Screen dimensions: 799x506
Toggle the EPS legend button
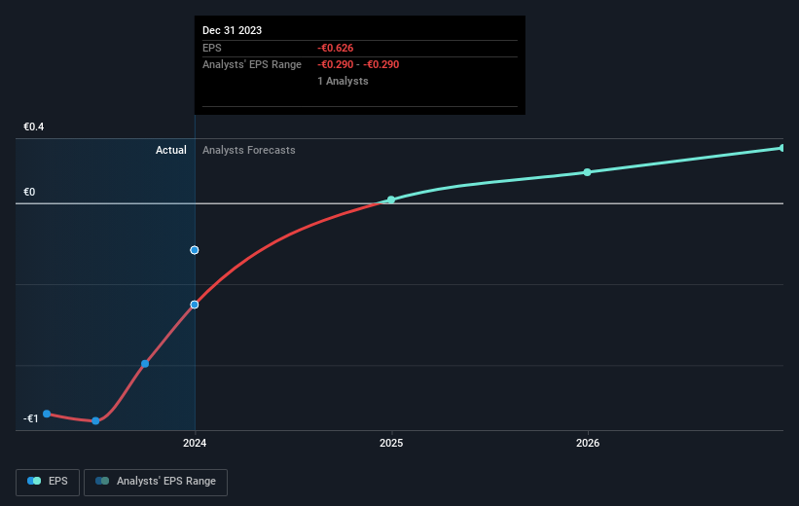coord(48,482)
